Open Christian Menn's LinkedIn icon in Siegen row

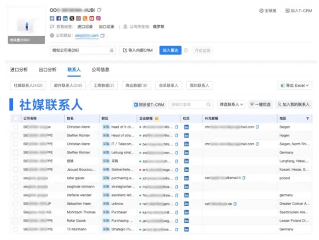[x=186, y=127]
